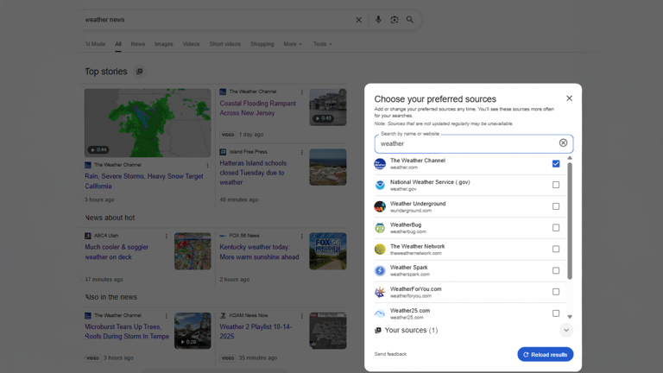
Task: Open Weather 2 Playlist 10-14-2025 link
Action: pyautogui.click(x=256, y=332)
